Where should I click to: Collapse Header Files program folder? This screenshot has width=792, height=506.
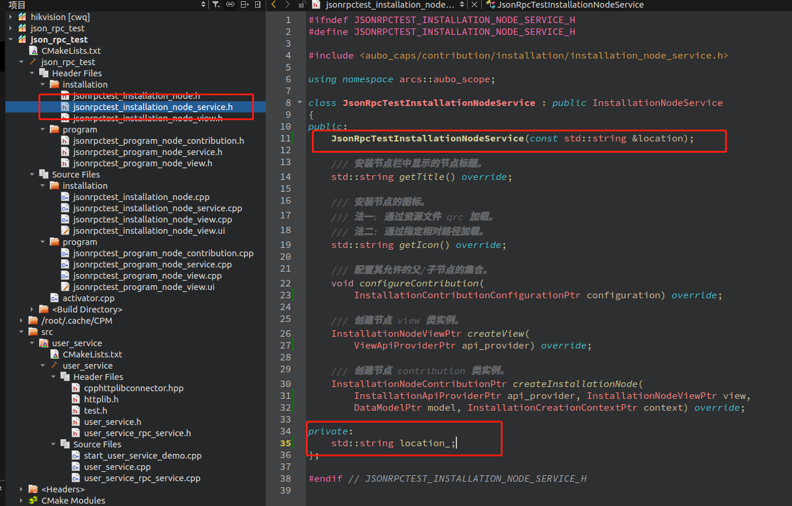click(43, 130)
